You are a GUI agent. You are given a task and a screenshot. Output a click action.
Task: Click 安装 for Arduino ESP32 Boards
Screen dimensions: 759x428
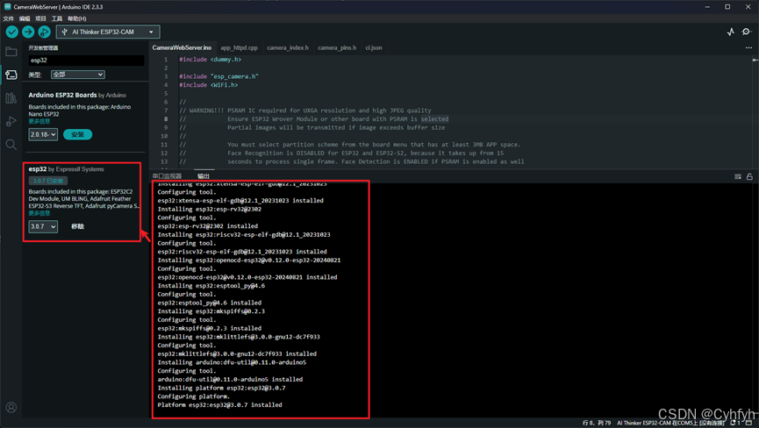tap(77, 134)
